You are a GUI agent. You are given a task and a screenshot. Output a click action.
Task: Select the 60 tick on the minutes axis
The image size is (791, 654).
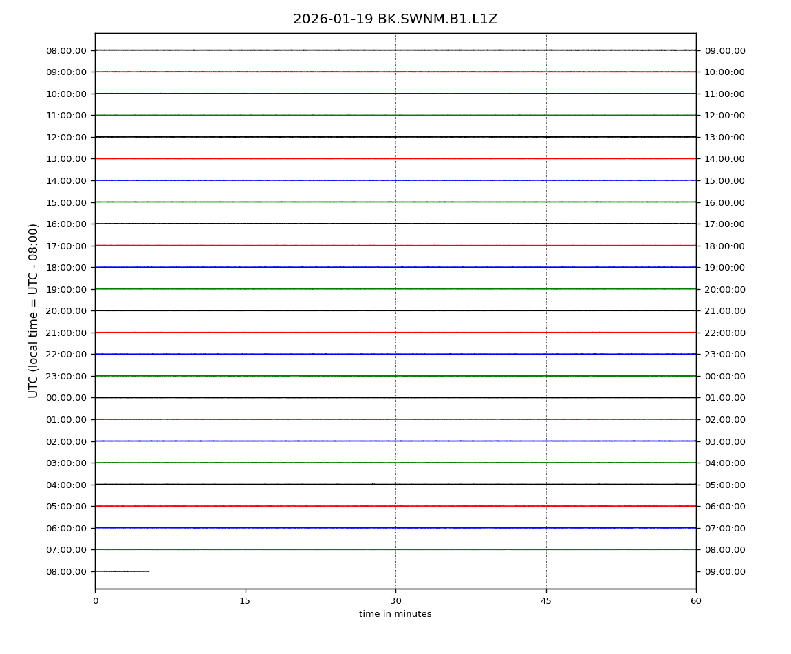[x=696, y=601]
